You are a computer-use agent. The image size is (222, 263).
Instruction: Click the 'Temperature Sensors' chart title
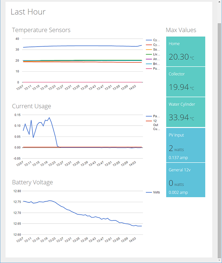[41, 30]
